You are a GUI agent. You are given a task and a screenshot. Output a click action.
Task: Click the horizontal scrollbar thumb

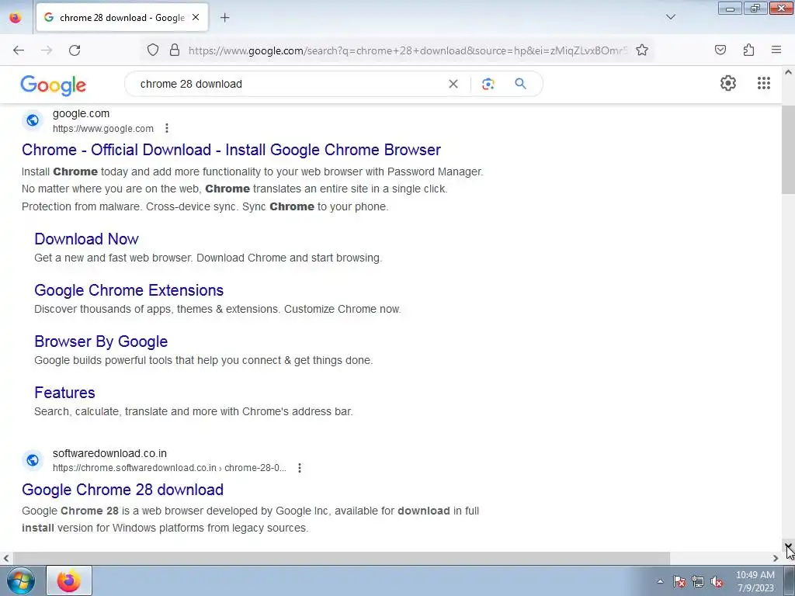point(342,558)
